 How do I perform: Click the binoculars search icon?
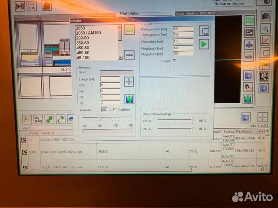[x=248, y=87]
